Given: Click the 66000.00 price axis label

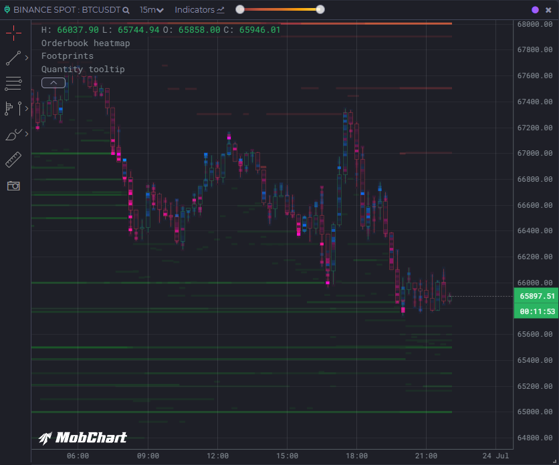Looking at the screenshot, I should pos(535,283).
